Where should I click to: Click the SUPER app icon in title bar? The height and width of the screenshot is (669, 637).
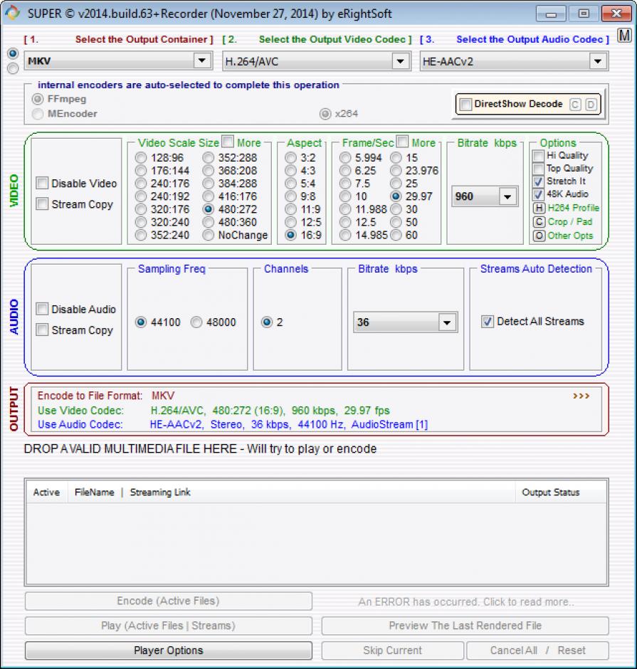click(x=12, y=14)
